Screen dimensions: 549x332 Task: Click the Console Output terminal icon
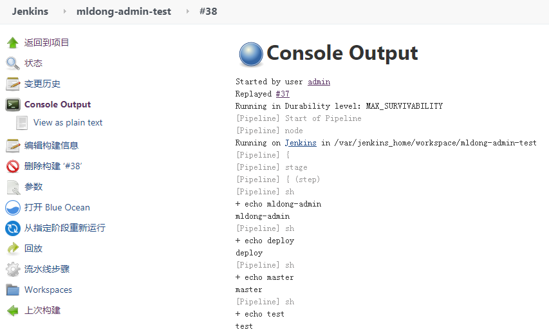coord(12,104)
